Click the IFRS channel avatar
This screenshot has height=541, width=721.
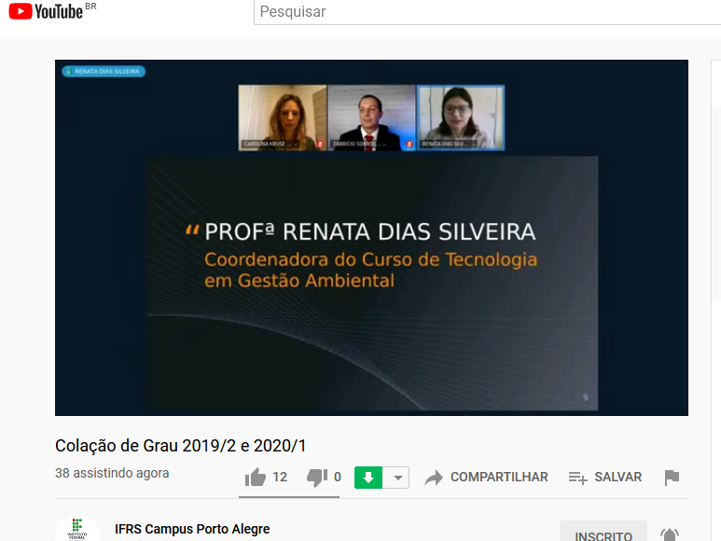click(76, 530)
